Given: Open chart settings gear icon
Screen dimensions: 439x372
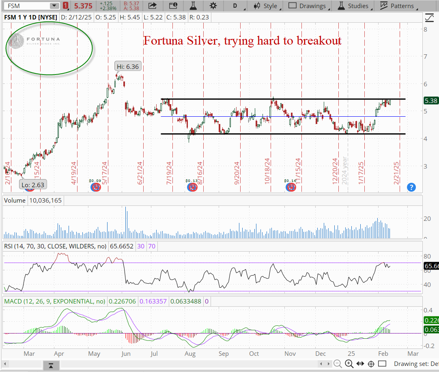Looking at the screenshot, I should 213,6.
